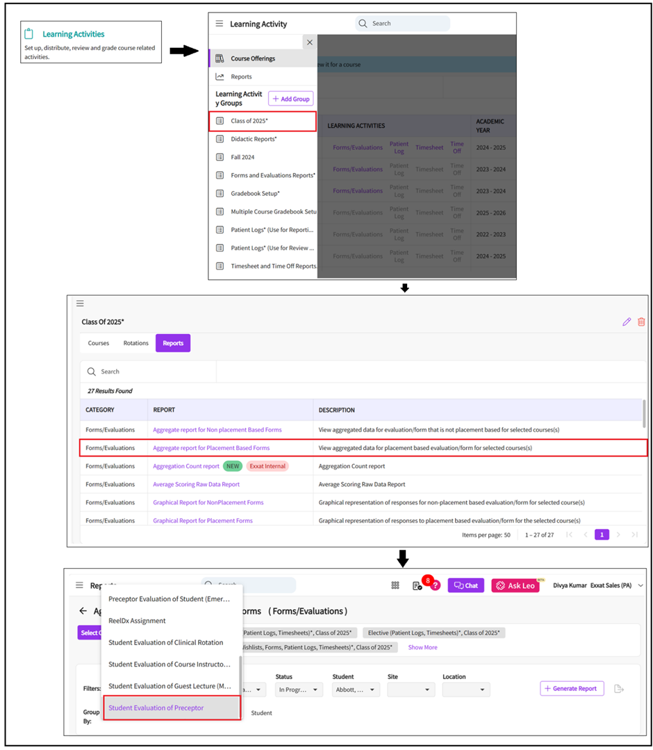Open Aggregate report for Placement Based Forms

[211, 448]
